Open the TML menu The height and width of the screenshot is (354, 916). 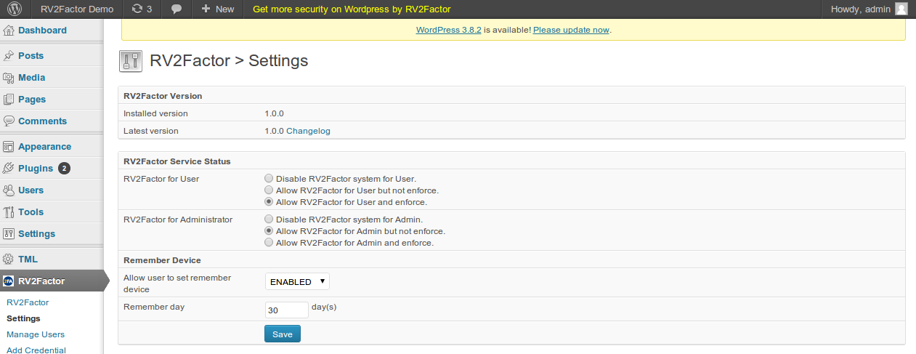28,260
